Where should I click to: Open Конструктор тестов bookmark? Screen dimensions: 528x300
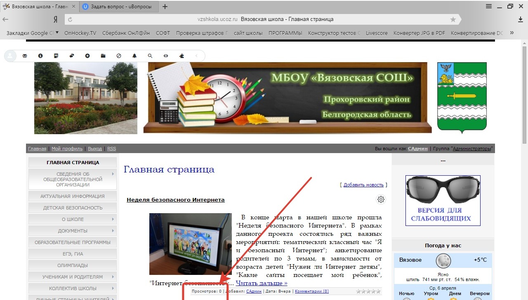tap(334, 33)
